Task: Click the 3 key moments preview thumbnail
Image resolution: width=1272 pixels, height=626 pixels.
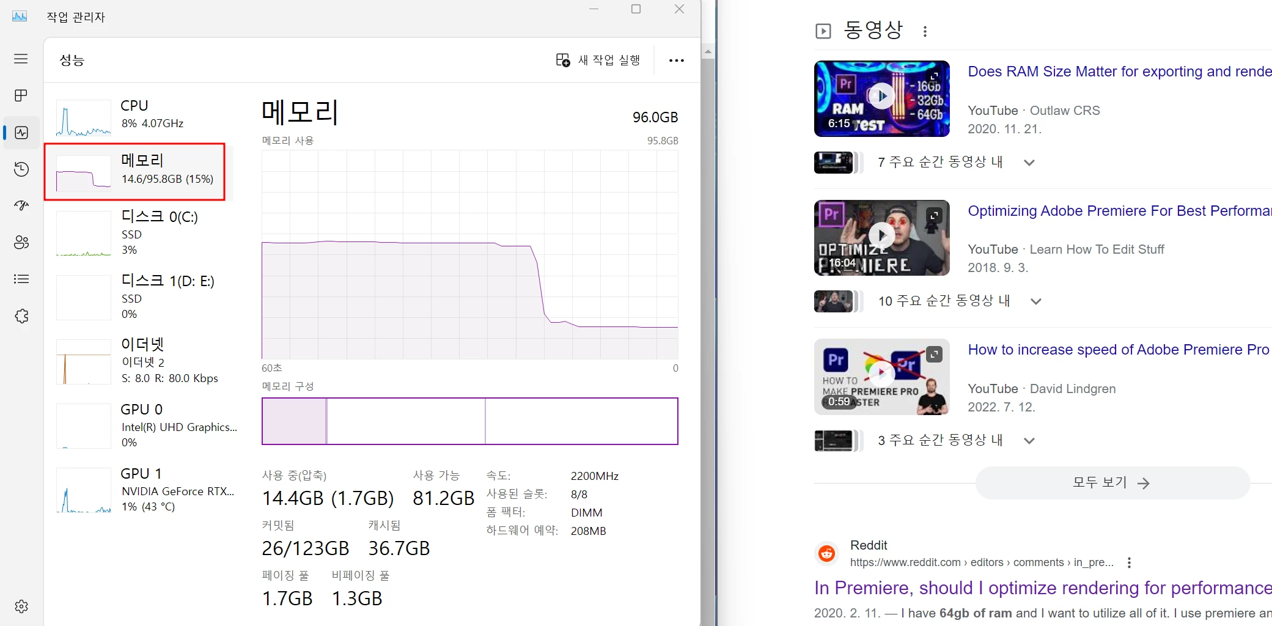Action: tap(833, 441)
